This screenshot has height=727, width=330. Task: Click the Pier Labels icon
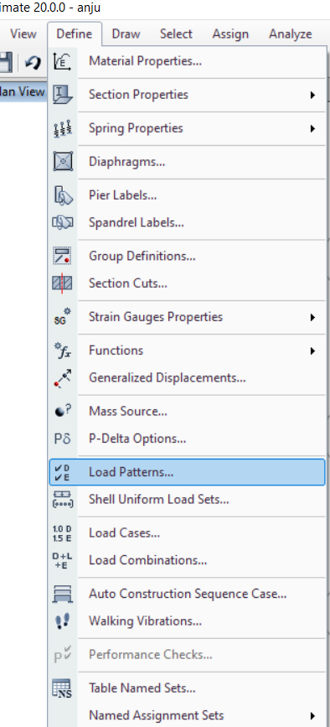click(x=63, y=195)
